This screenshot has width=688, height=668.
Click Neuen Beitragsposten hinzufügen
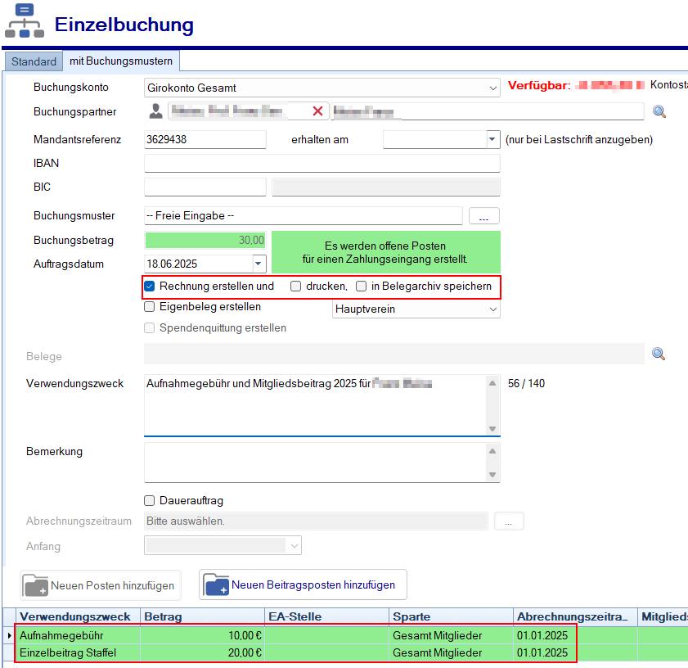(301, 584)
